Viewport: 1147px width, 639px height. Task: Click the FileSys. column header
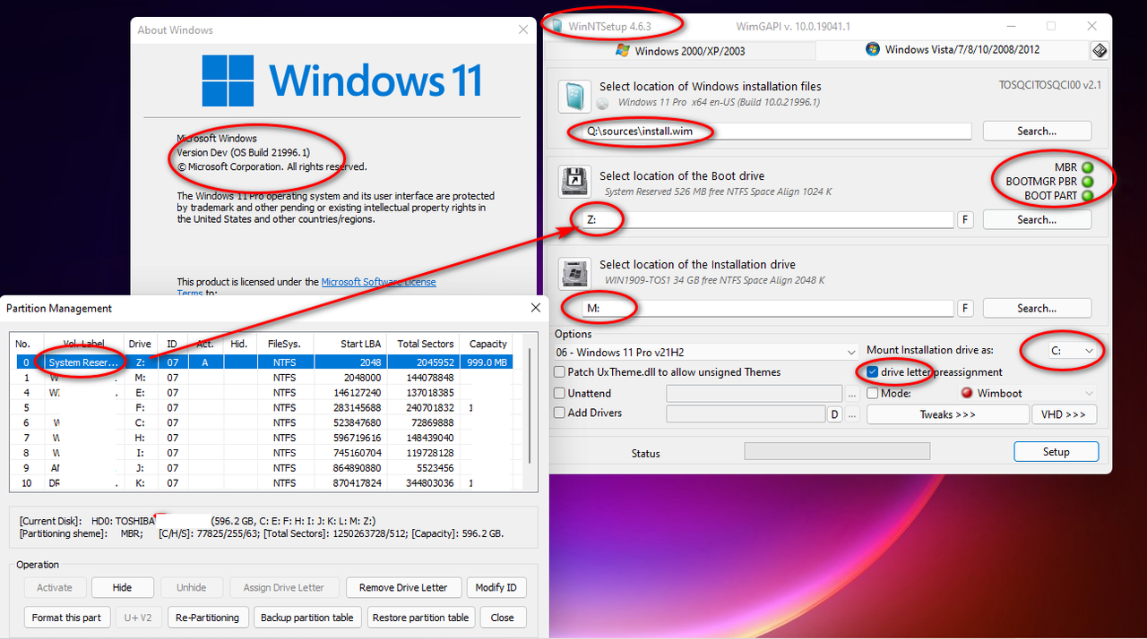(x=285, y=344)
